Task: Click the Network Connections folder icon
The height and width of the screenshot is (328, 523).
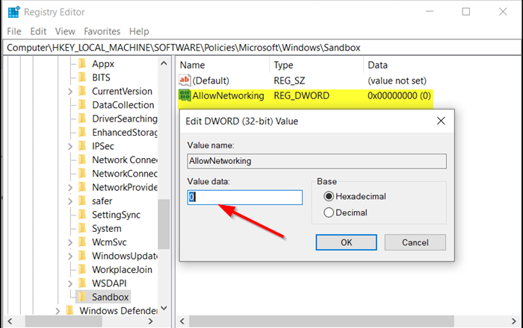Action: (82, 160)
